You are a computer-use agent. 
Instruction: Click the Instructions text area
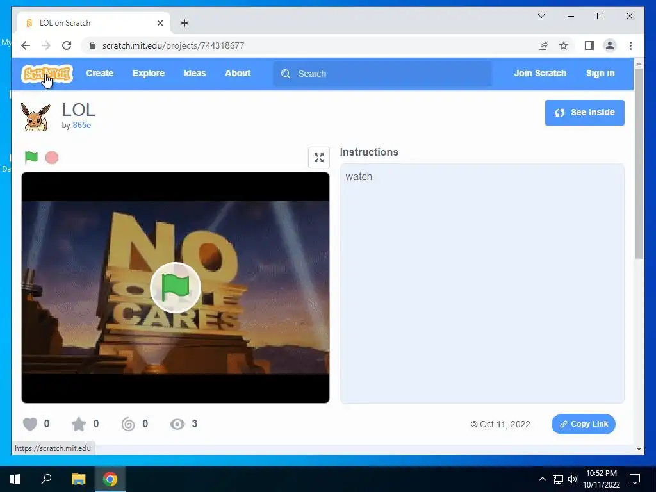[x=482, y=283]
